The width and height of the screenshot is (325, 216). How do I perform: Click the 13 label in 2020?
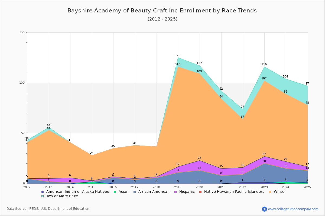[199, 168]
